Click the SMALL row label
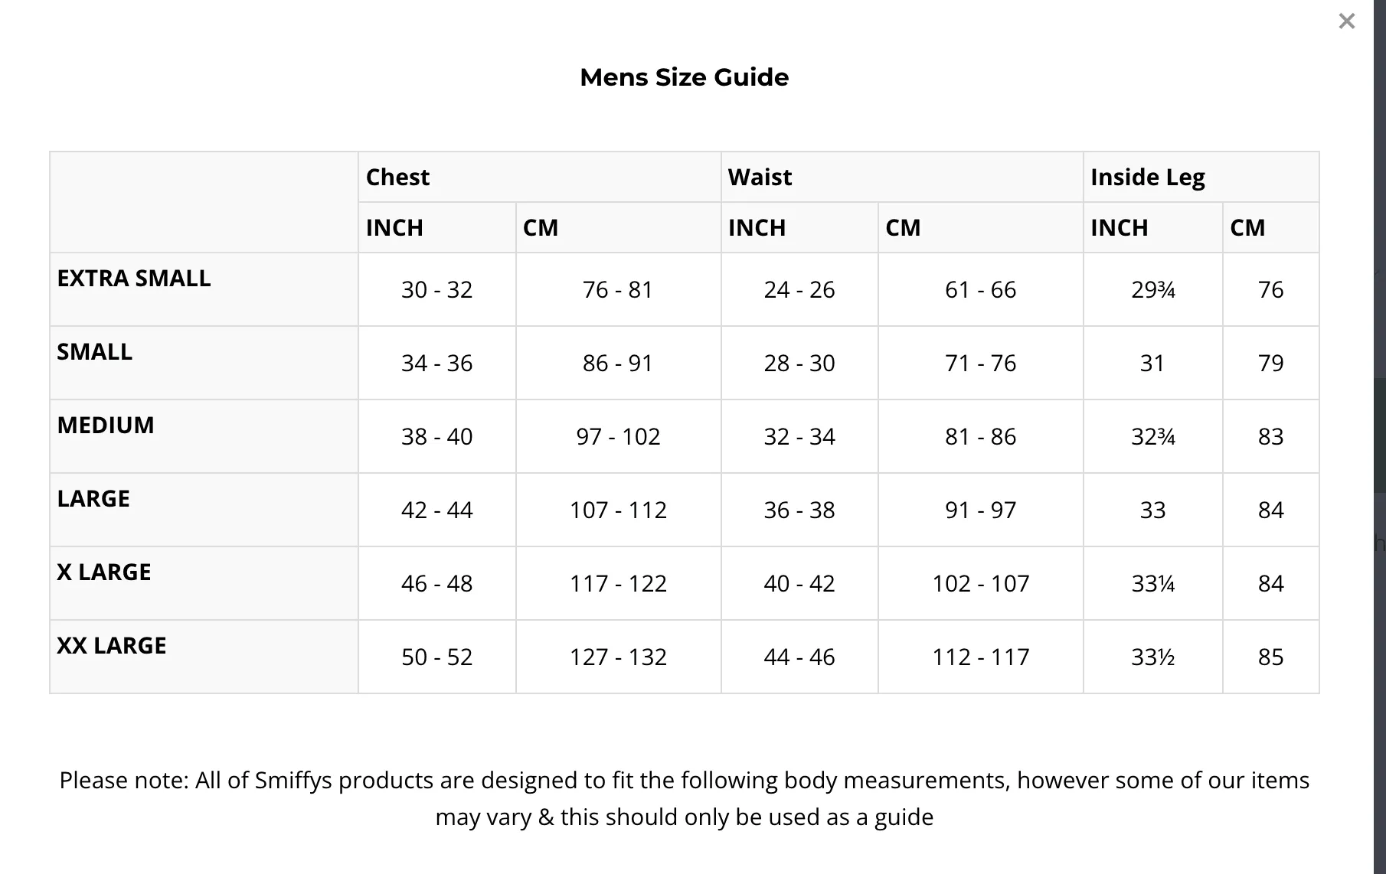This screenshot has height=874, width=1386. (x=95, y=351)
